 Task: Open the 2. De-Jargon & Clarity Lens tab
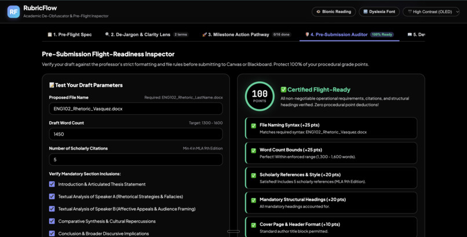point(146,35)
